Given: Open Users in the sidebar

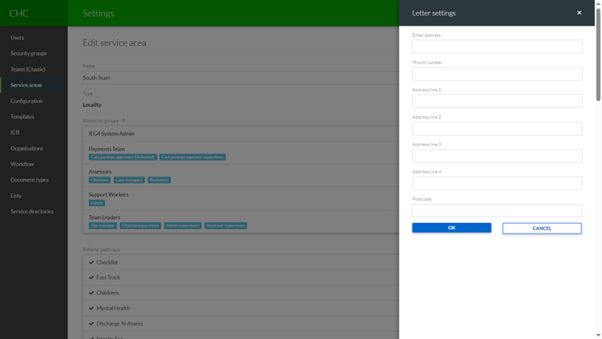Looking at the screenshot, I should [17, 38].
